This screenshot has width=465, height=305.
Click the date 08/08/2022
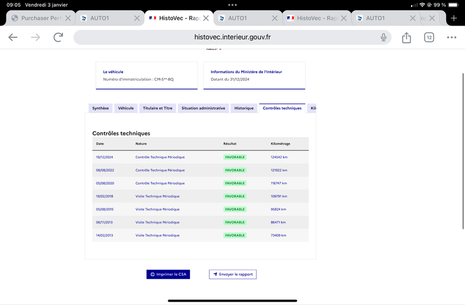105,170
